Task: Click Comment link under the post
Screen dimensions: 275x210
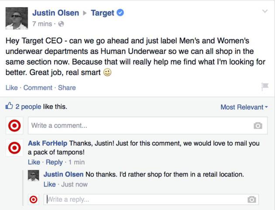Action: pyautogui.click(x=38, y=87)
